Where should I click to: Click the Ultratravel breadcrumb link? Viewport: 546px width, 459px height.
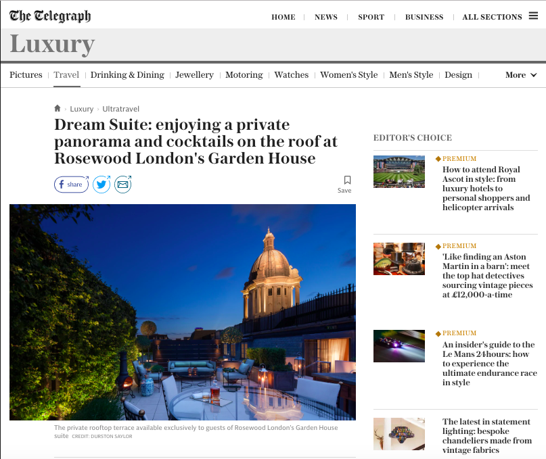pyautogui.click(x=121, y=109)
